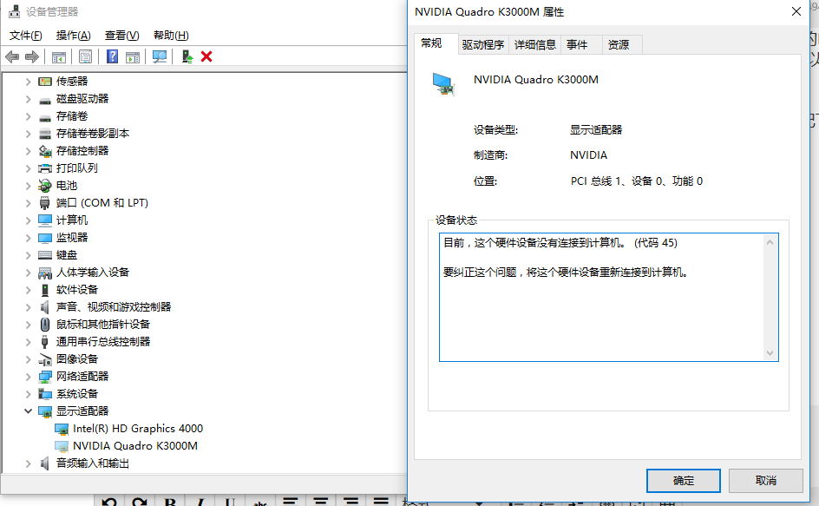Click the PCI 总线 1 location value
The image size is (819, 506).
(637, 181)
